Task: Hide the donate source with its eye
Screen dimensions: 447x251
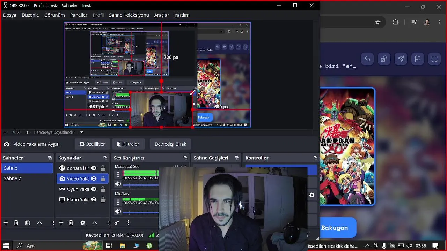Action: 94,168
